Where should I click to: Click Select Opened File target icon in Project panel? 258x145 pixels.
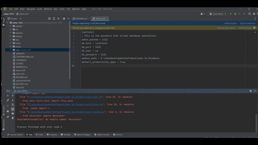pyautogui.click(x=49, y=19)
